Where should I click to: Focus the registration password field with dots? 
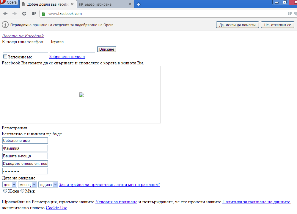[x=25, y=171]
